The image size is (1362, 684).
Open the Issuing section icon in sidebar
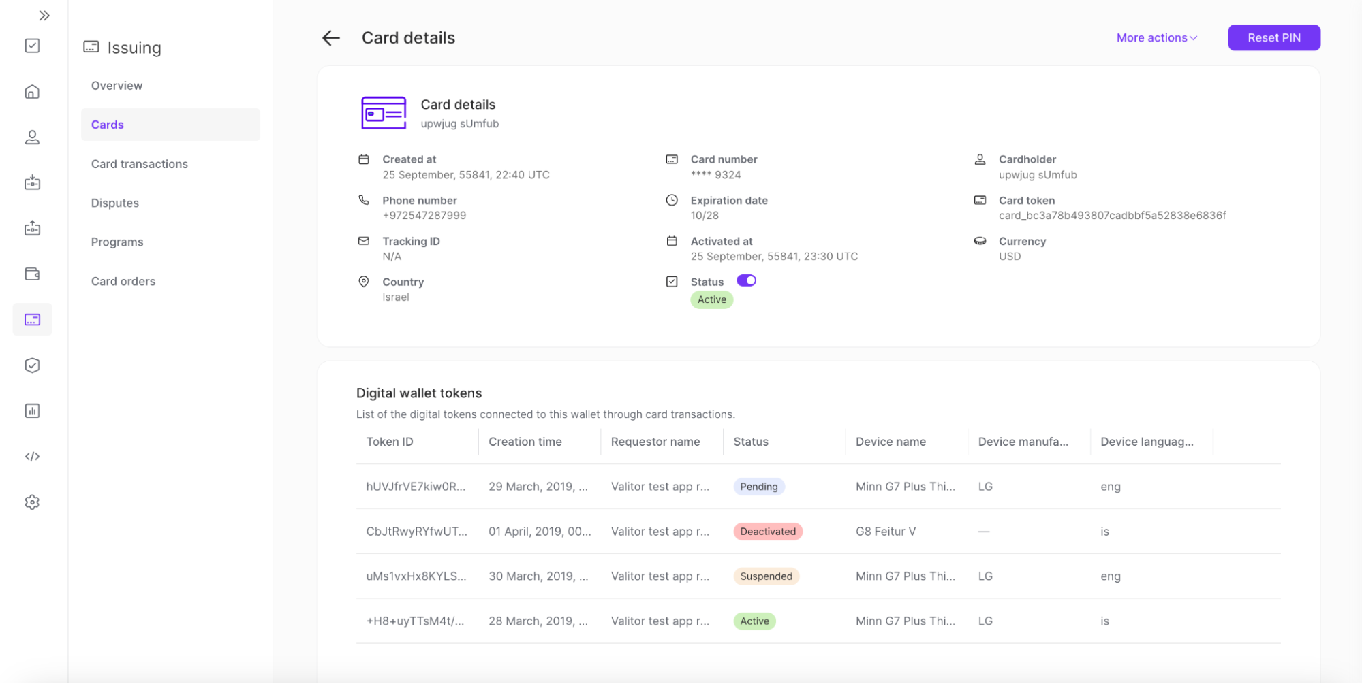(x=32, y=319)
